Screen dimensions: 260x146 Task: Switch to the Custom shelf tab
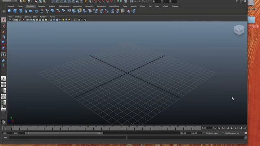pyautogui.click(x=175, y=6)
